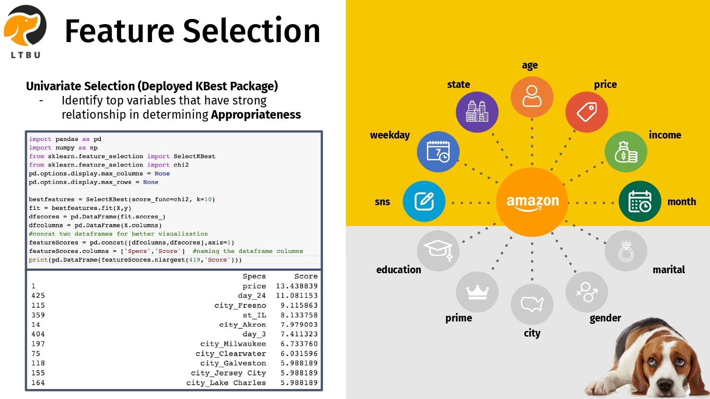The image size is (710, 399).
Task: Click the LTBU dog logo
Action: pos(26,29)
